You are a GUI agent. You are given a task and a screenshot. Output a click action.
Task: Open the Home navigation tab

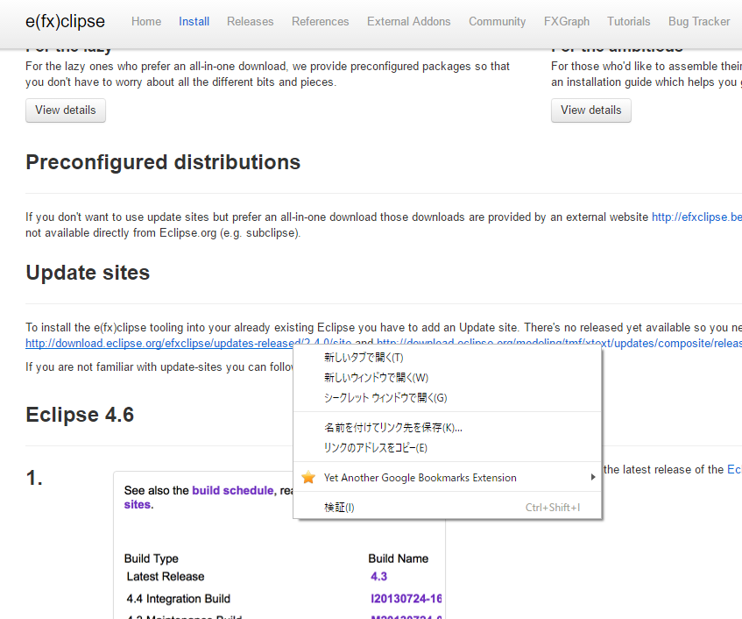coord(146,22)
